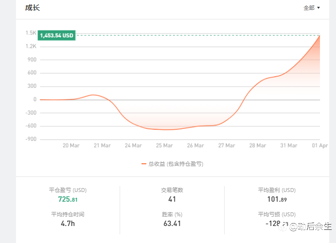Click the 1.5K y-axis label
336x243 pixels.
(x=31, y=33)
